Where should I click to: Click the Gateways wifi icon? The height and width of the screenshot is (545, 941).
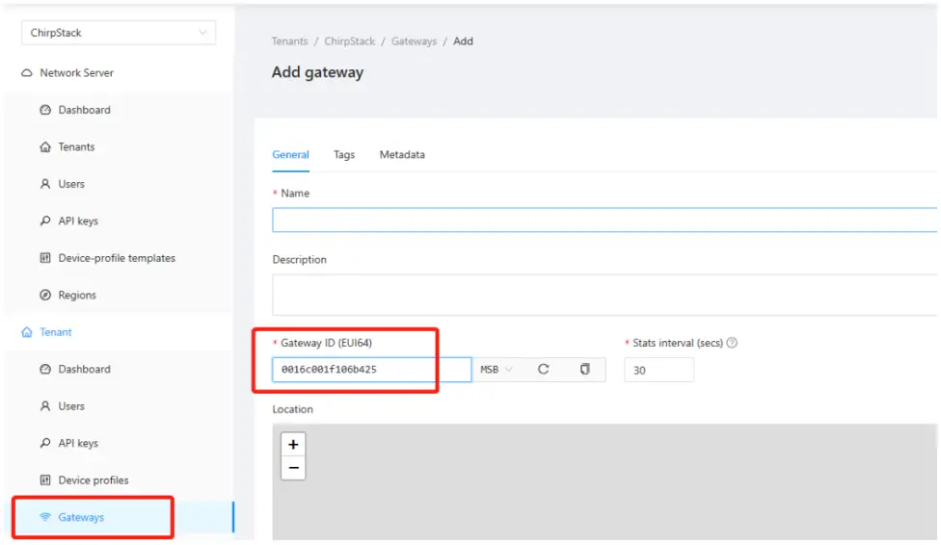[45, 518]
